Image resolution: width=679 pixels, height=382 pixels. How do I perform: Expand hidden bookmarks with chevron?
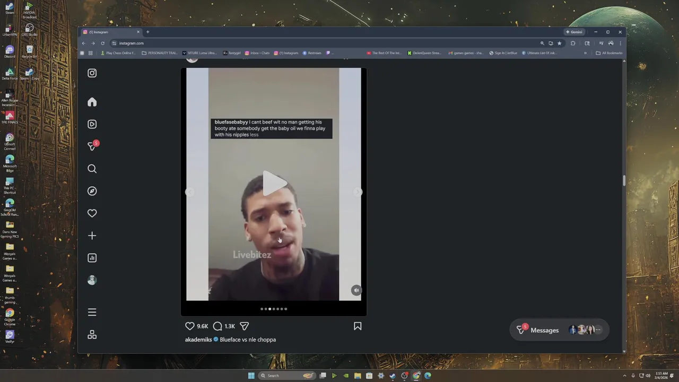(586, 53)
